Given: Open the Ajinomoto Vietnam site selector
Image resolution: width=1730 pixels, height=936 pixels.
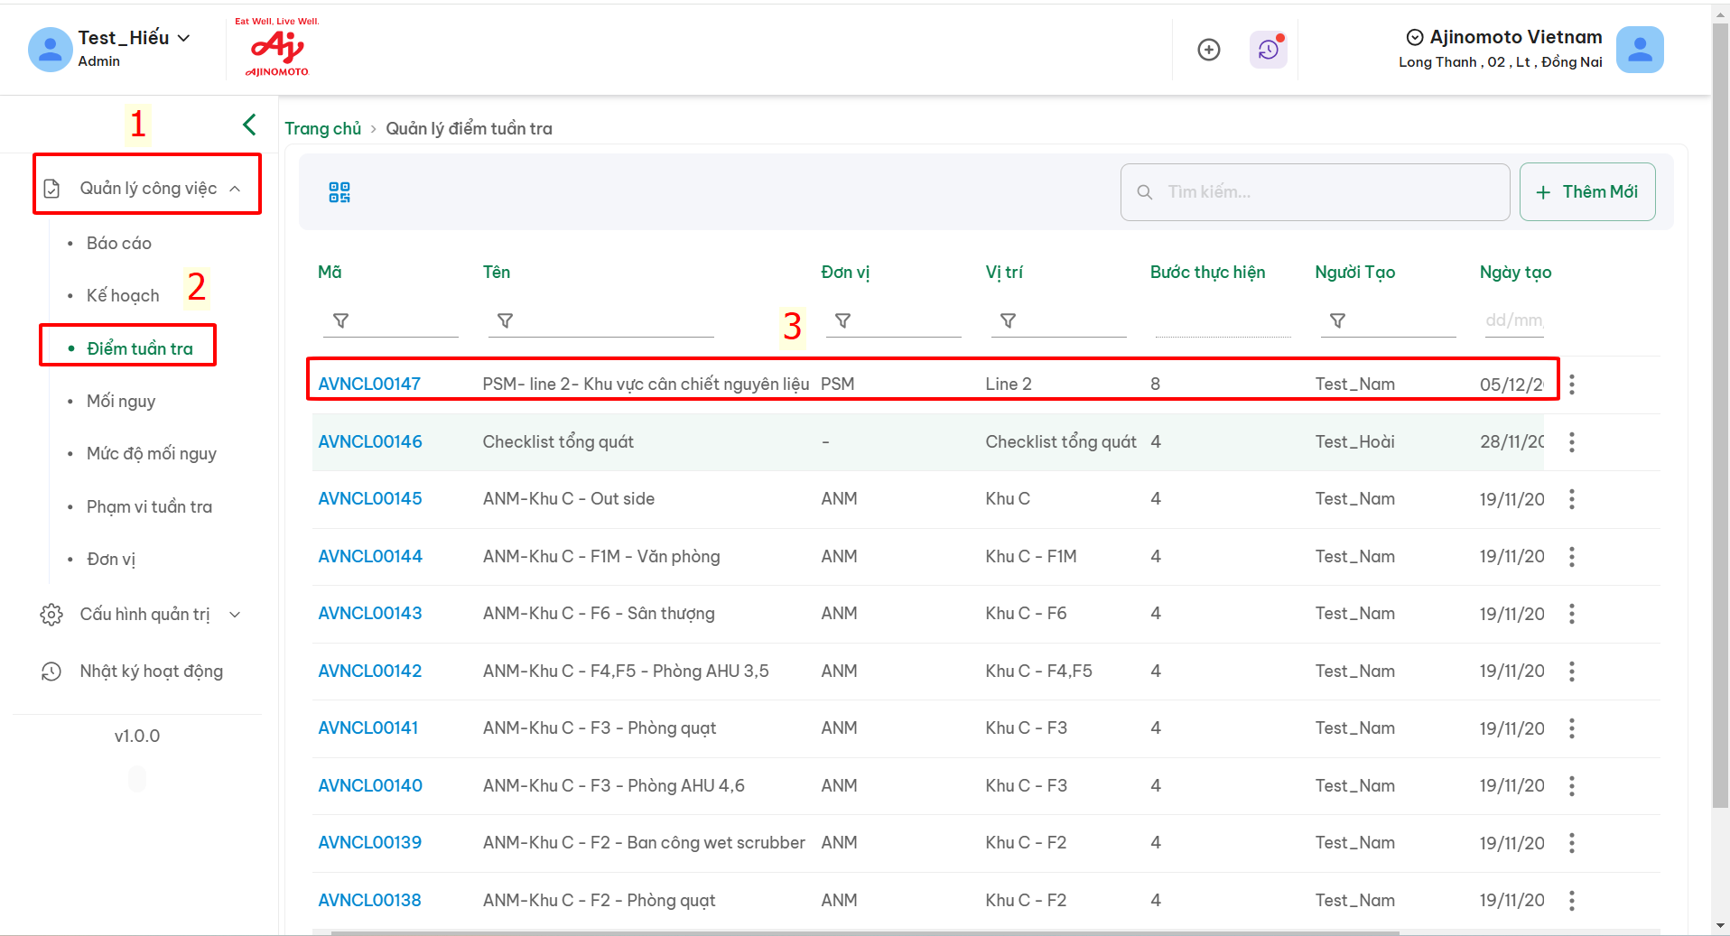Looking at the screenshot, I should click(1504, 37).
